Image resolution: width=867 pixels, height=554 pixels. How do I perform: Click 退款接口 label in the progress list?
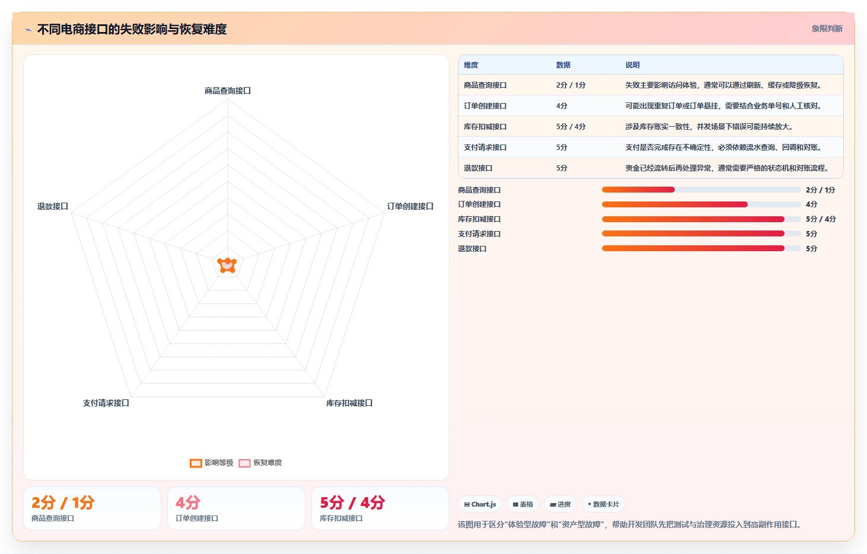(x=472, y=249)
